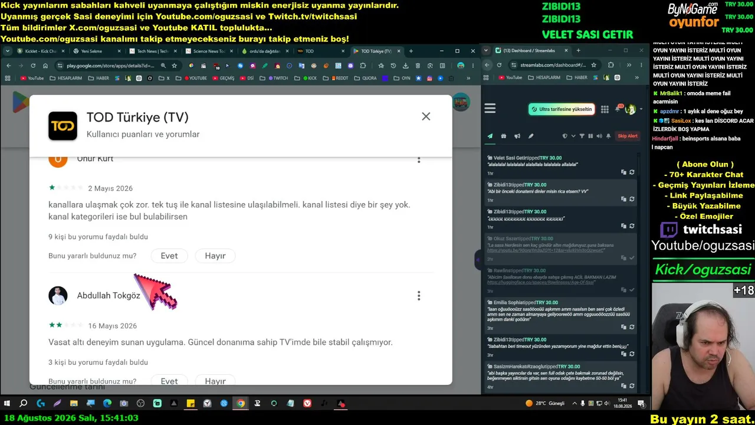Select the Streamlabs recent events paper-plane tab
The image size is (755, 425).
pos(490,136)
